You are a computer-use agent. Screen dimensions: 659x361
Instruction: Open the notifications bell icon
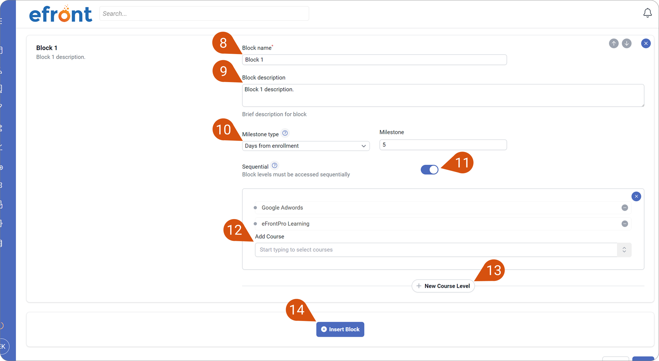point(647,13)
